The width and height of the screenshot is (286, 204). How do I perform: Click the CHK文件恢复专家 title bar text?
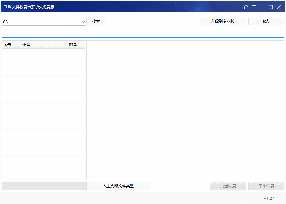click(x=28, y=6)
